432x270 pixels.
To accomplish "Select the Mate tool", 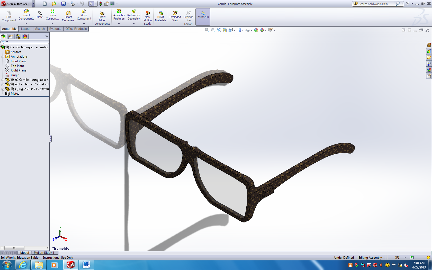I will coord(40,15).
